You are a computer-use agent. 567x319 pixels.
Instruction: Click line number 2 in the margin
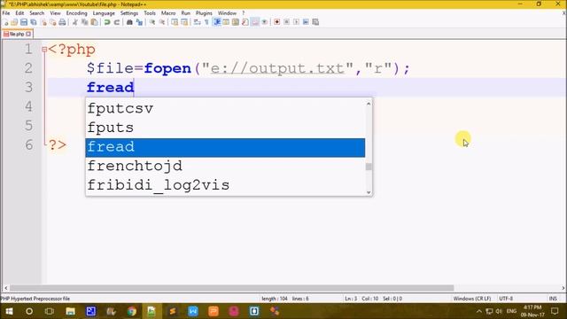[x=28, y=68]
